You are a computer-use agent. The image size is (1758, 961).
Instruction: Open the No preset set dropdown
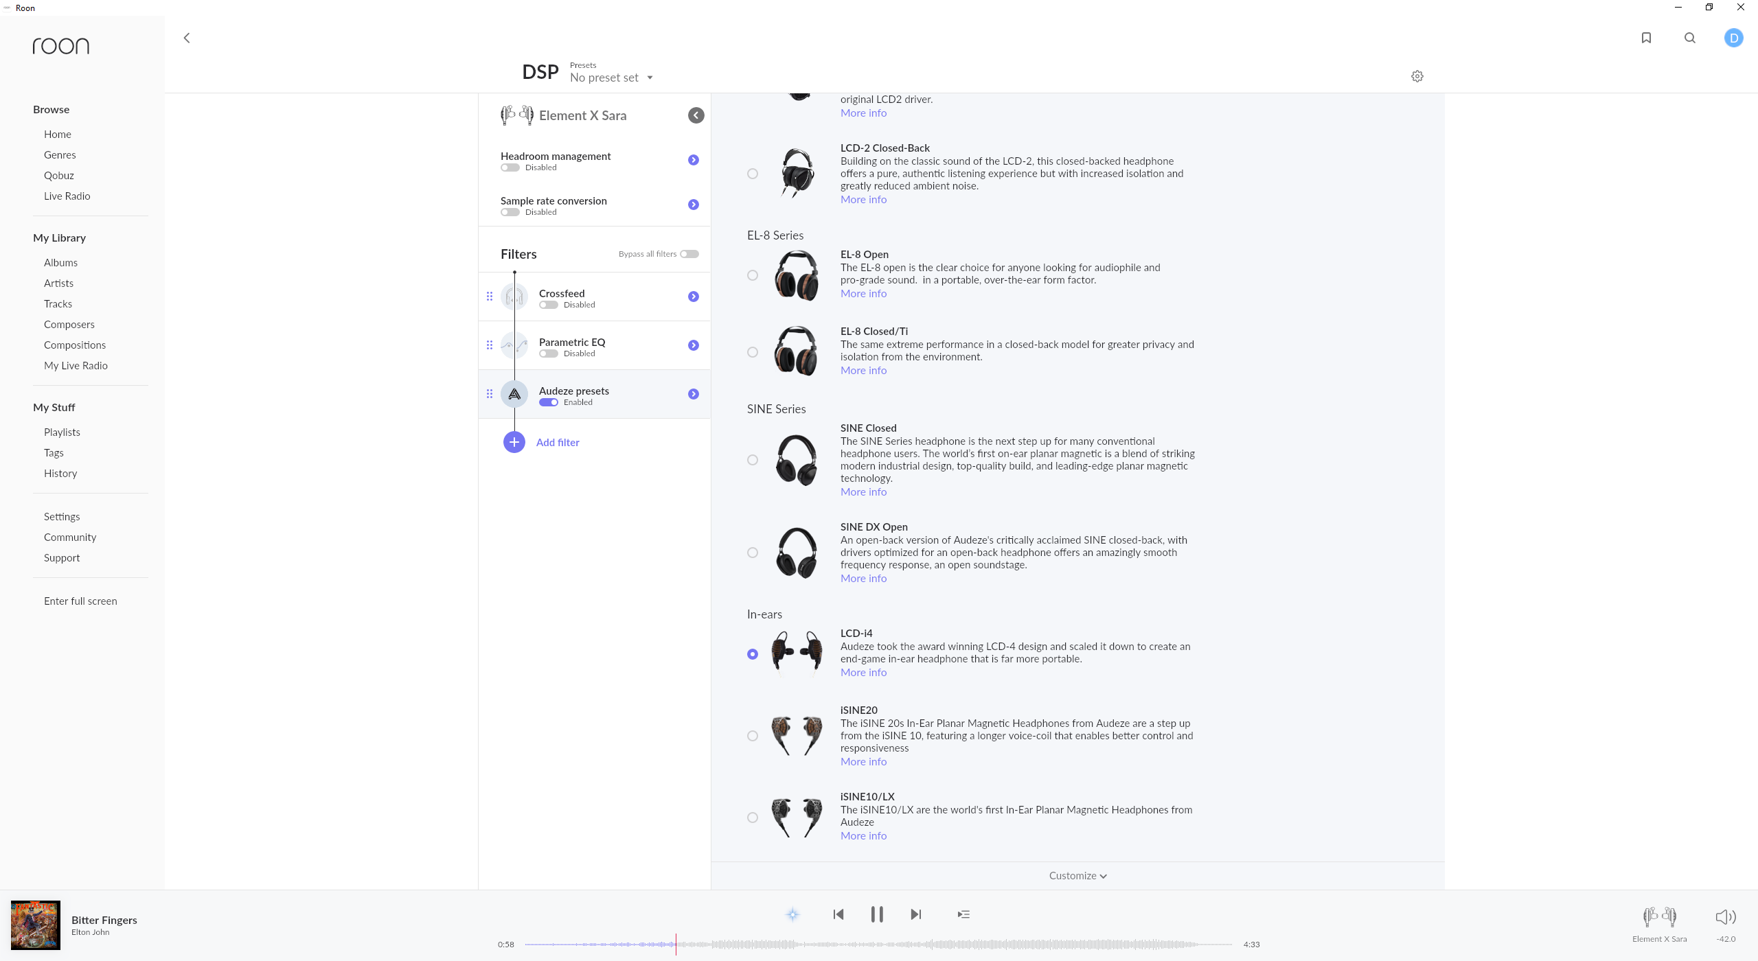[611, 78]
